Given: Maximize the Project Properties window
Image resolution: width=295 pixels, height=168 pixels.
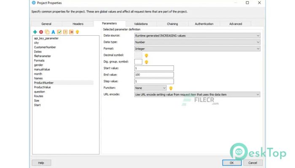Looking at the screenshot, I should point(247,3).
